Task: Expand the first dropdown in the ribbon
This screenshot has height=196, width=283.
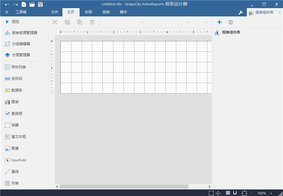Action: tap(142, 22)
